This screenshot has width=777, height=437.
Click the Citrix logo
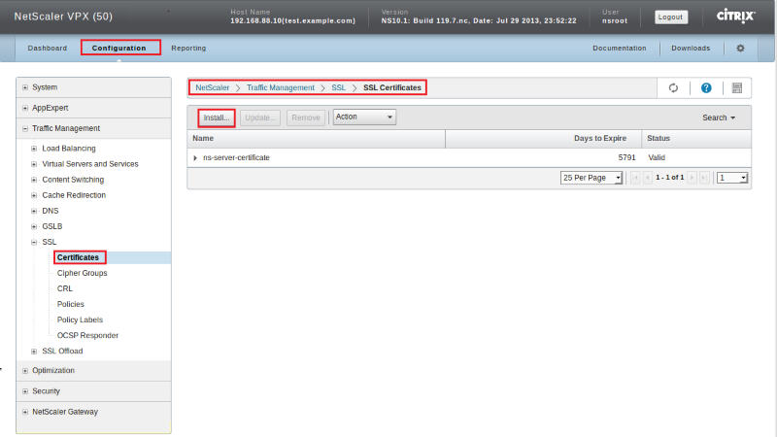735,16
